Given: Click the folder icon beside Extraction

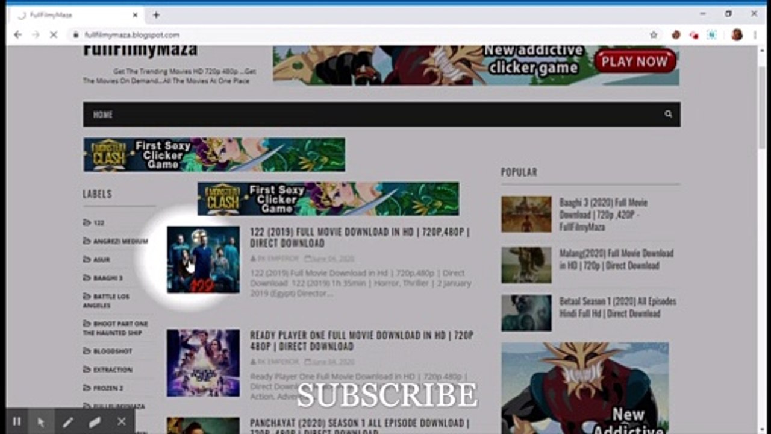Looking at the screenshot, I should point(87,370).
